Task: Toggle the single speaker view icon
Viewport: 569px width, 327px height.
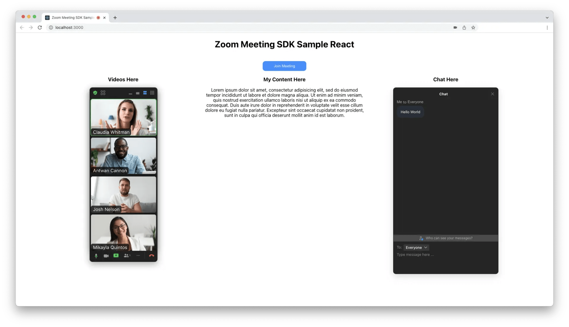Action: tap(138, 93)
